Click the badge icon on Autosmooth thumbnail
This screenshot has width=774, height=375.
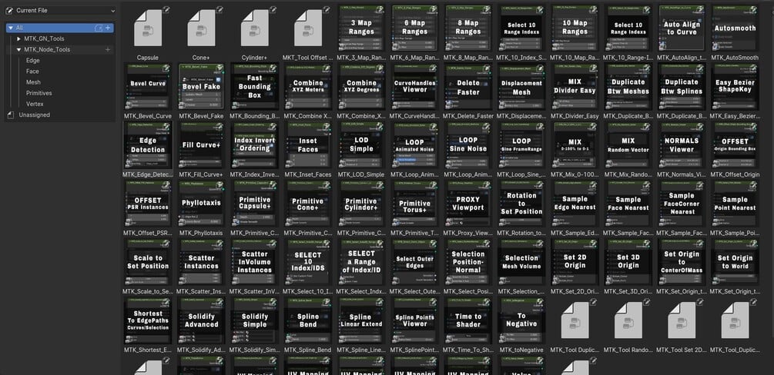[x=752, y=9]
